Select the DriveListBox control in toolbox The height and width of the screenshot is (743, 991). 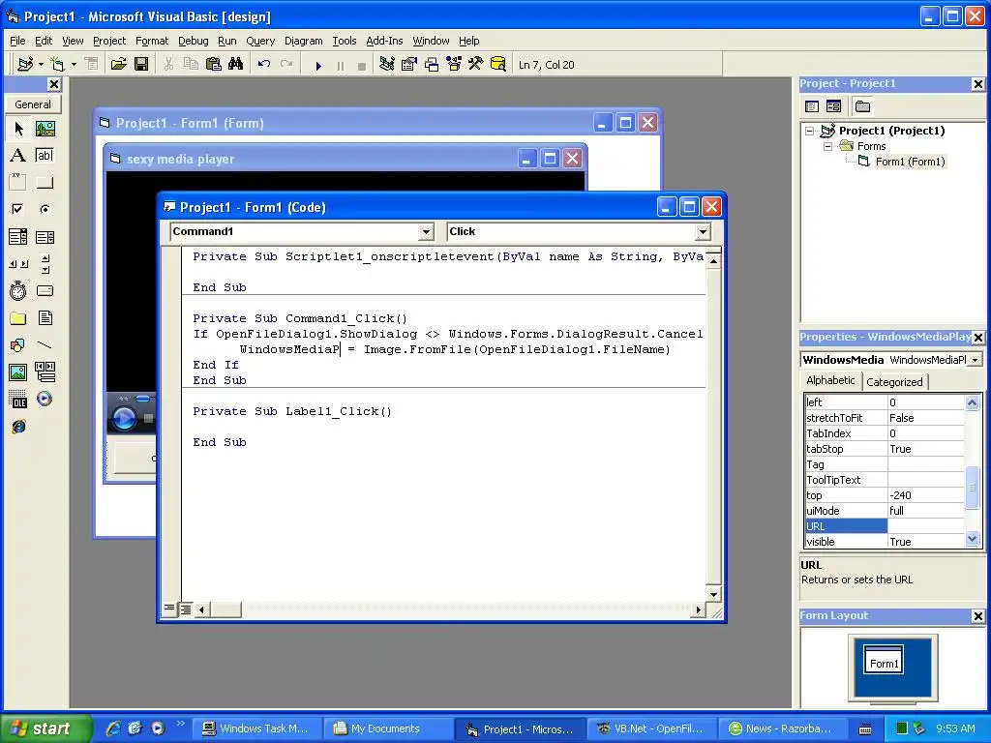pyautogui.click(x=45, y=290)
